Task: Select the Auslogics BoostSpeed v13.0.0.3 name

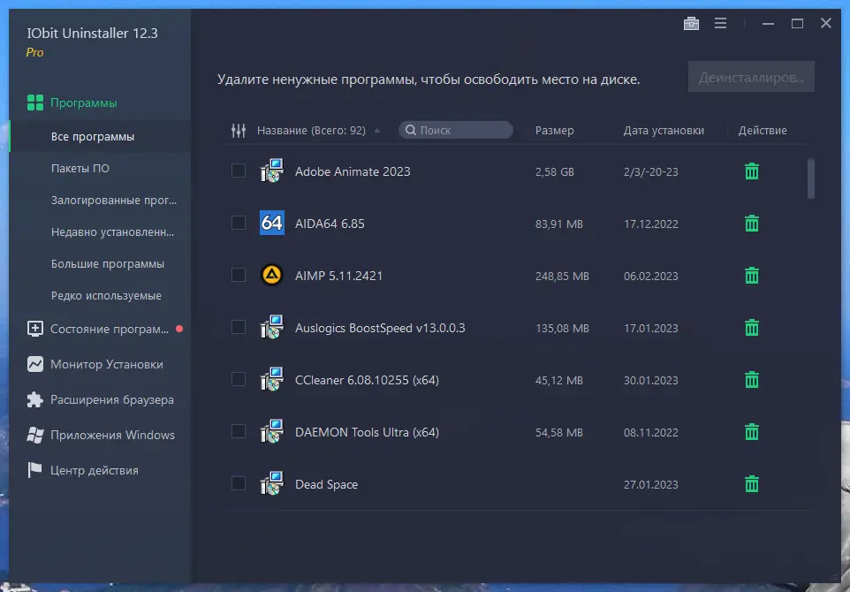Action: (x=380, y=328)
